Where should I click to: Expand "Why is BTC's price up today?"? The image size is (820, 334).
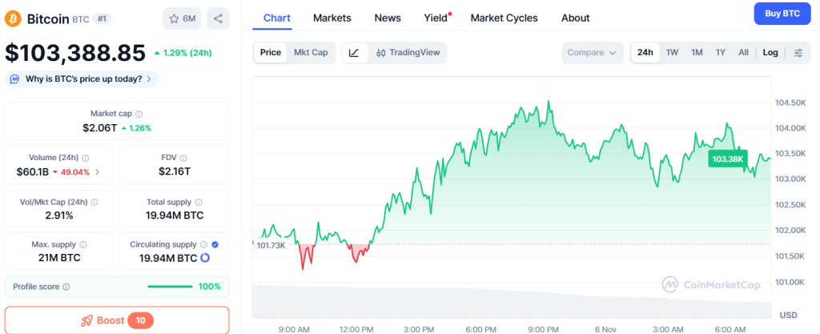(82, 78)
